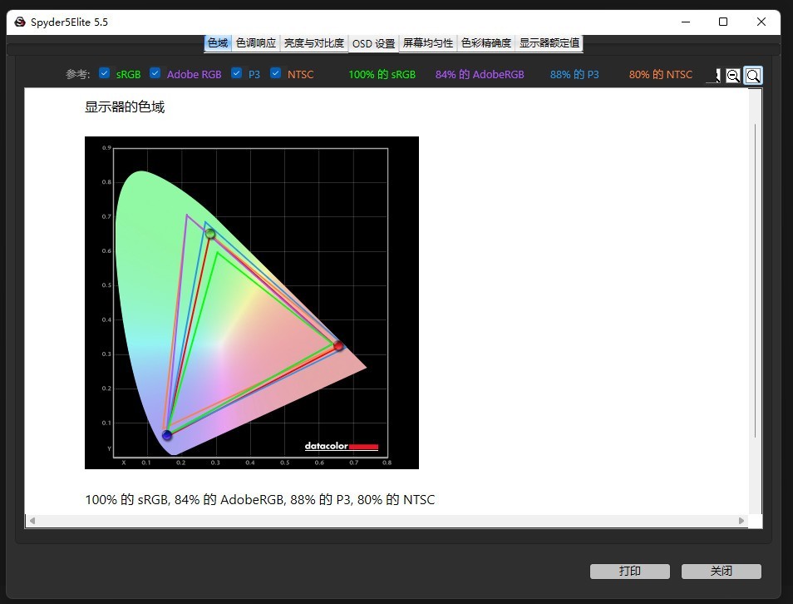The image size is (793, 604).
Task: Uncheck the Adobe RGB reference checkbox
Action: click(x=155, y=73)
